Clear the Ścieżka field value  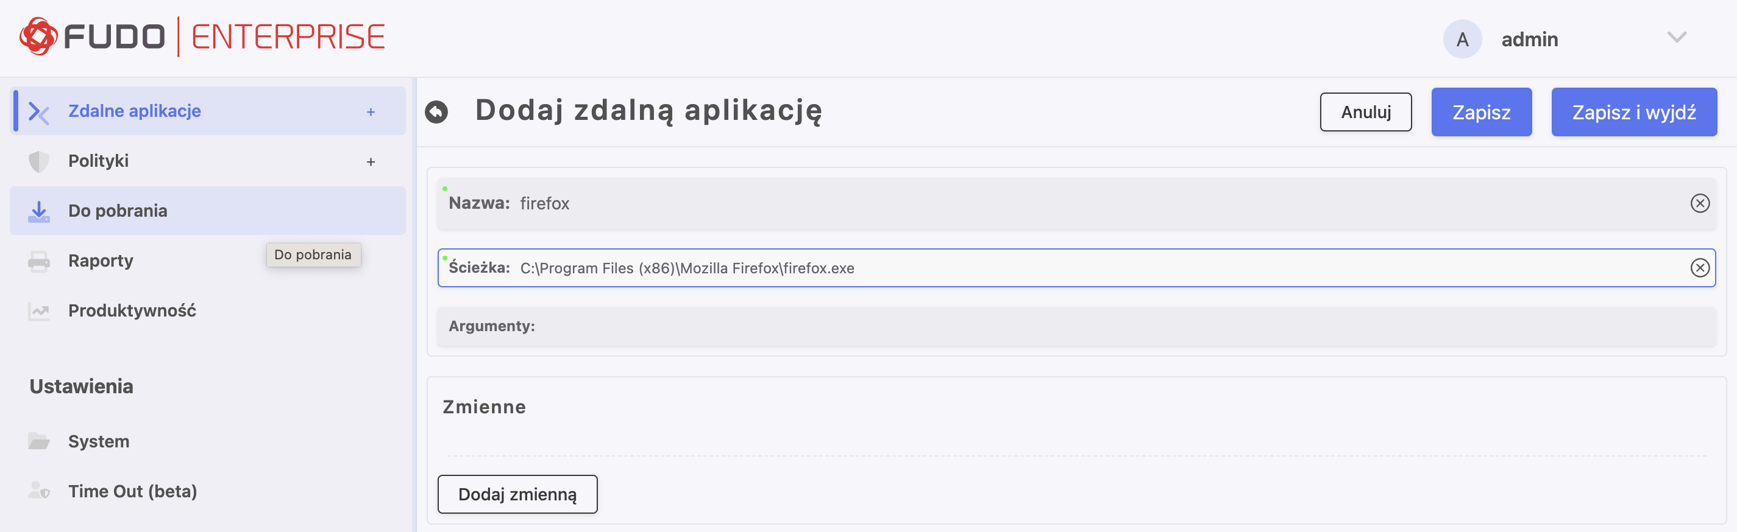click(1699, 268)
